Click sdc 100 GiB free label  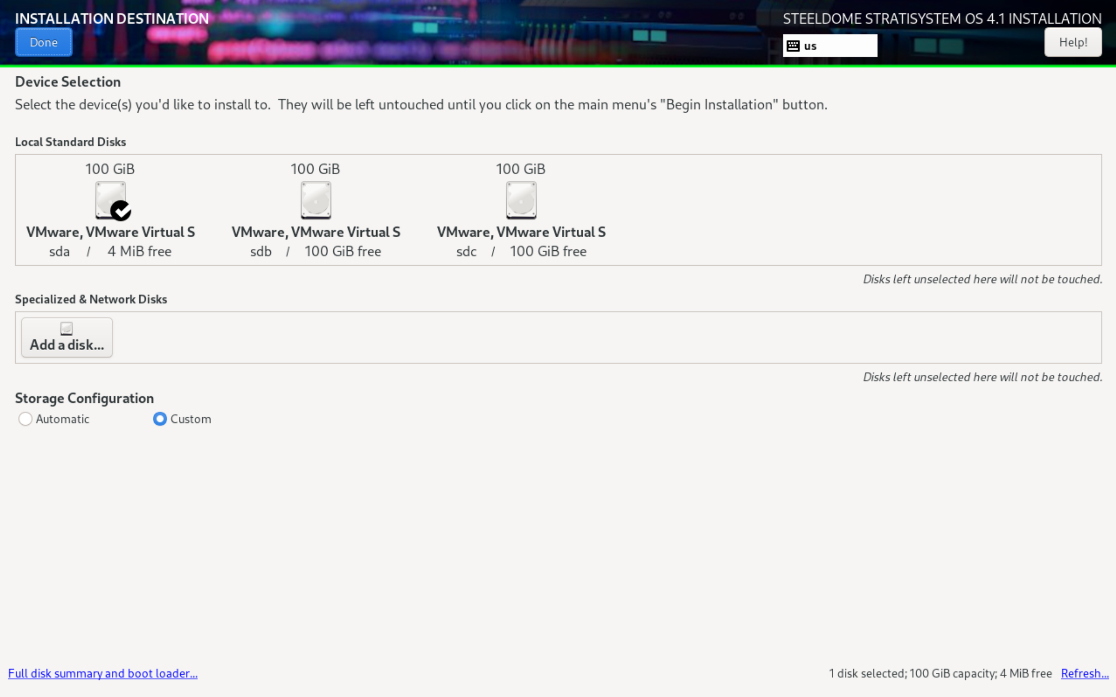point(548,251)
